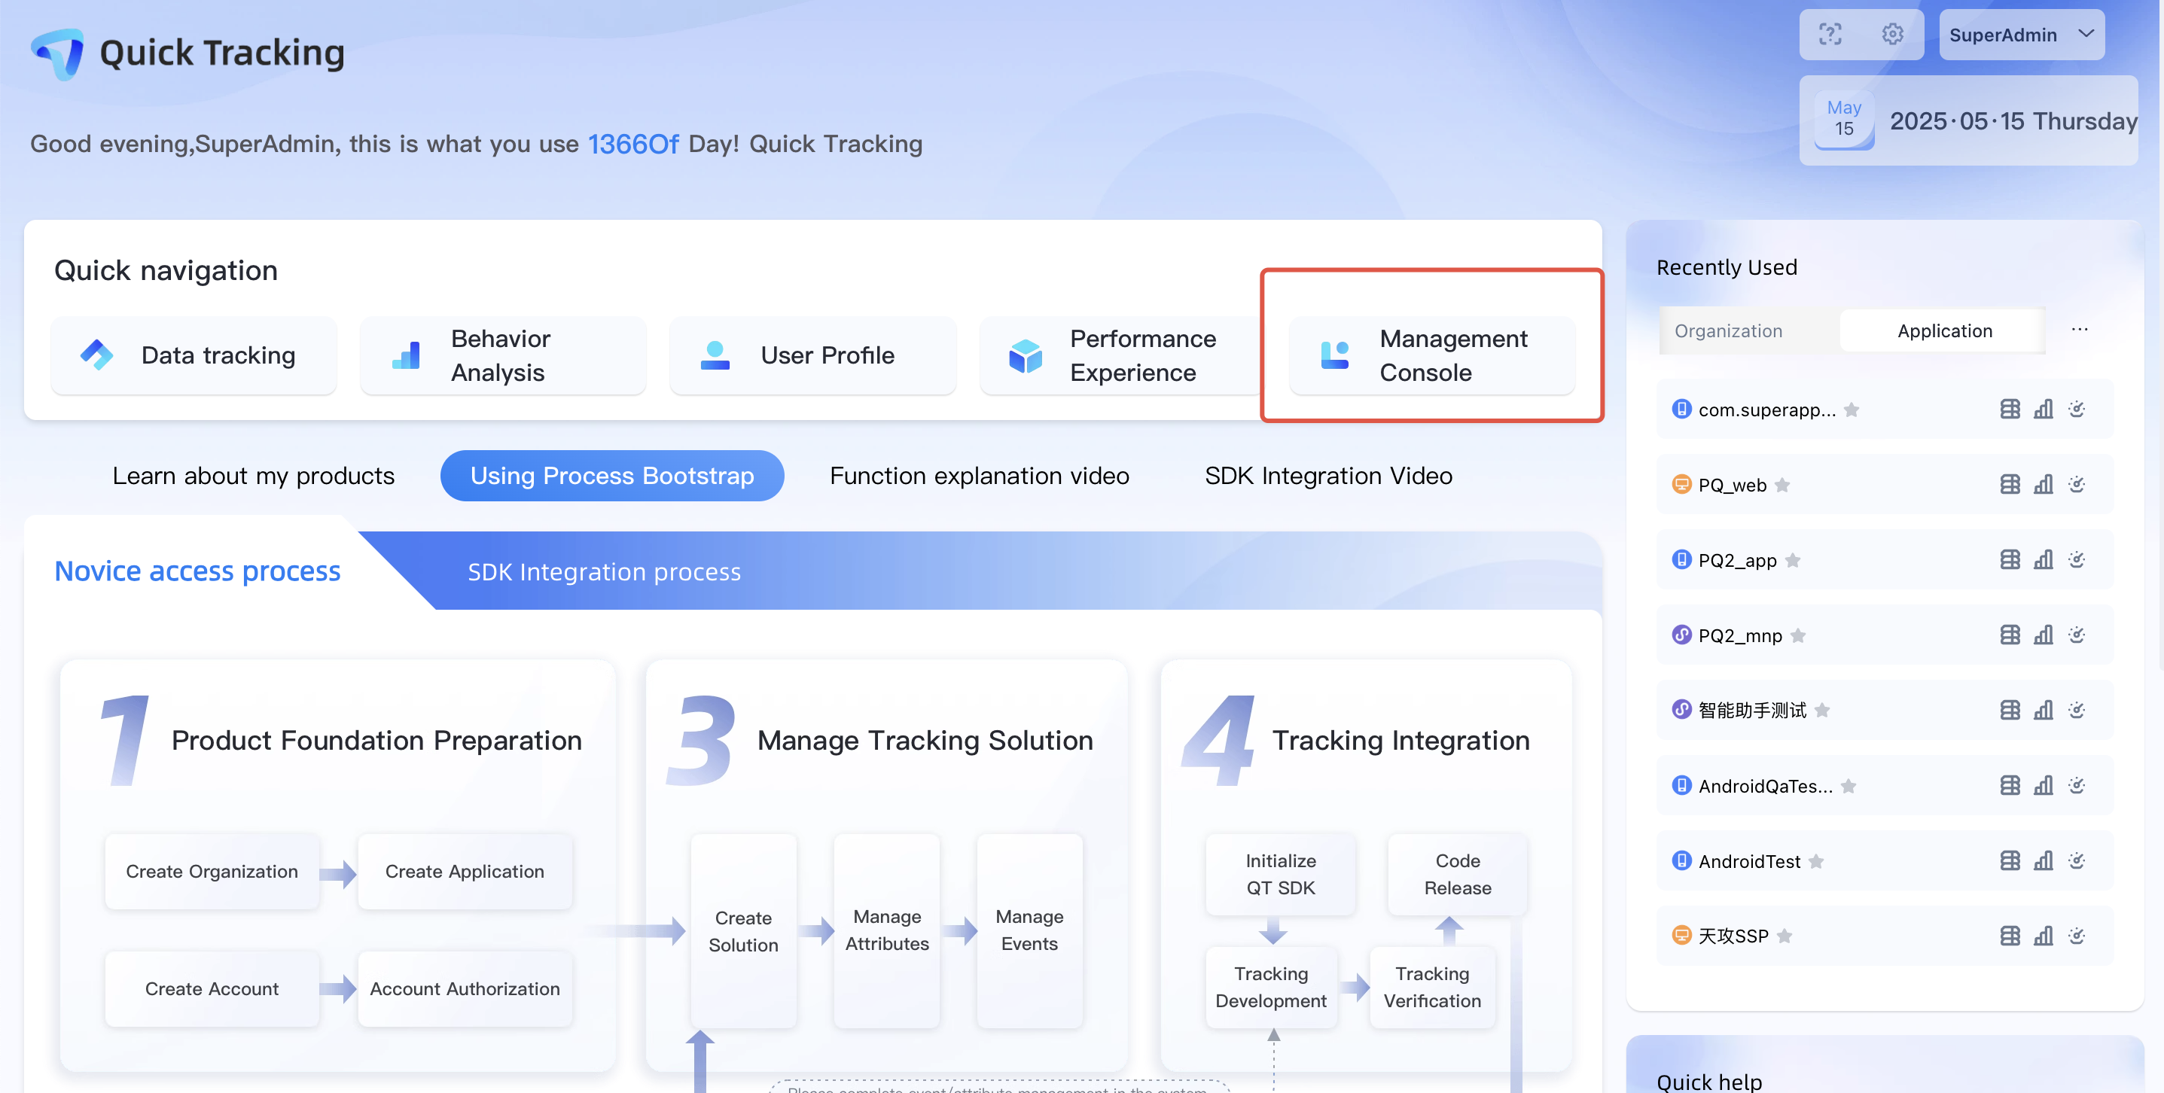Click radar icon for com.superapp row
This screenshot has width=2164, height=1093.
tap(2077, 409)
